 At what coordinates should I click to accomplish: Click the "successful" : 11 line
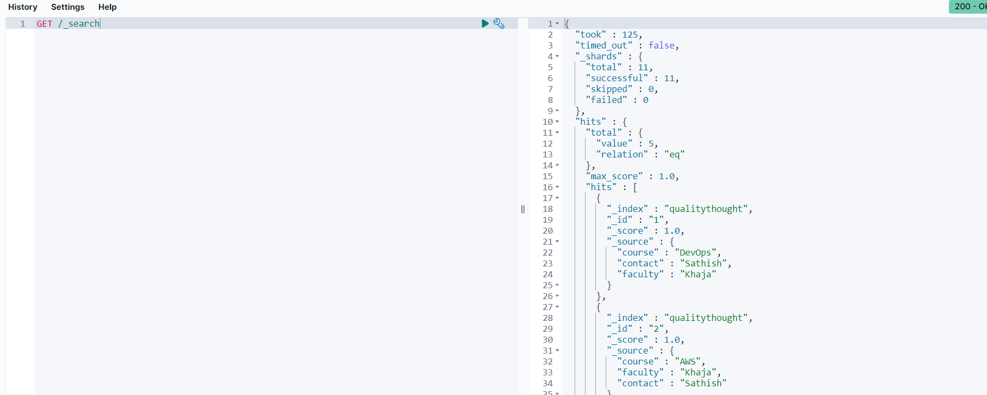[x=632, y=78]
